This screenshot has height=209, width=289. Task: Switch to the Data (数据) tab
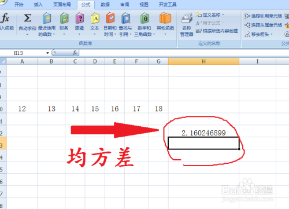point(105,5)
